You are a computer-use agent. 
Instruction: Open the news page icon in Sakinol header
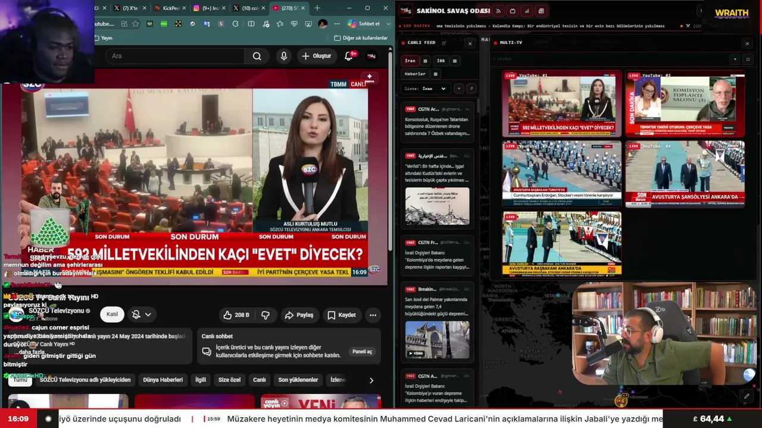541,11
